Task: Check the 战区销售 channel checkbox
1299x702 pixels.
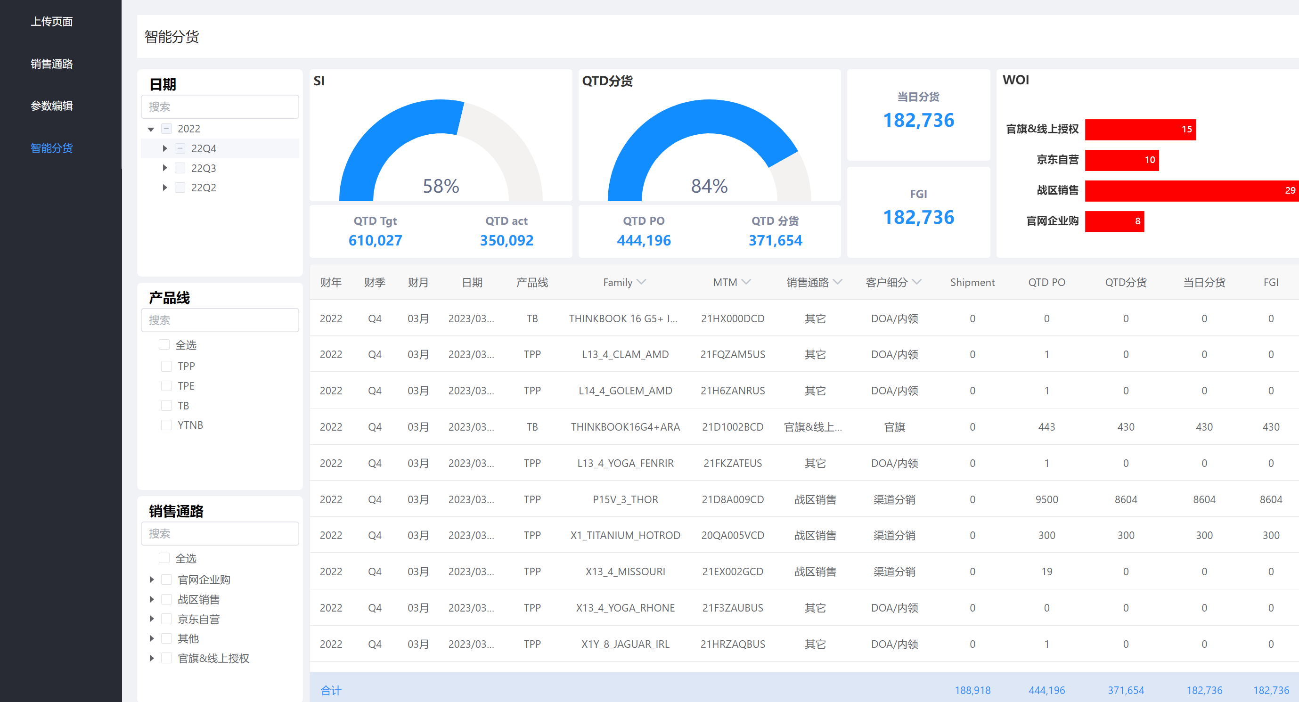Action: pyautogui.click(x=166, y=599)
